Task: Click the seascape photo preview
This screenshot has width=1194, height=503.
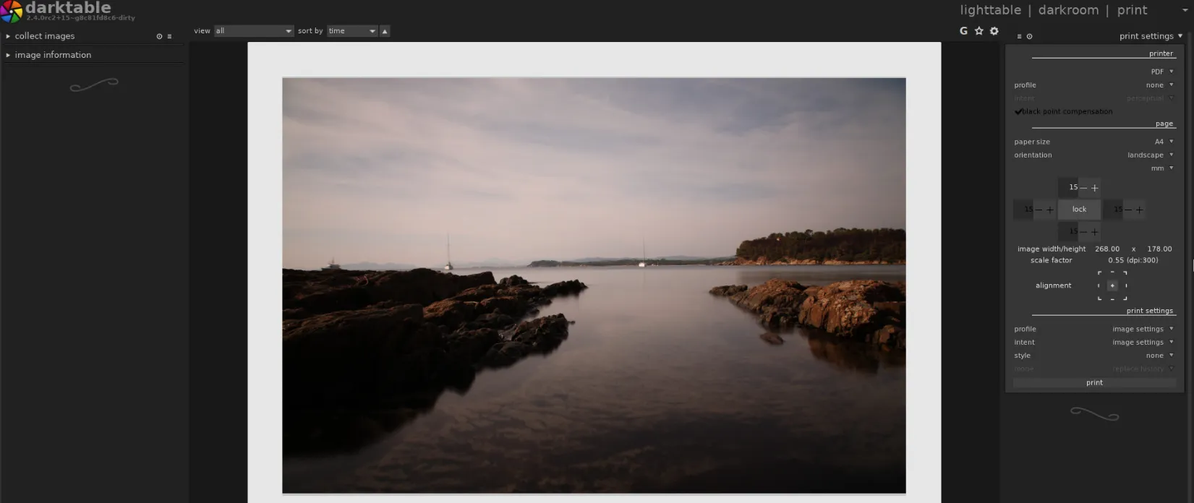Action: click(x=593, y=285)
